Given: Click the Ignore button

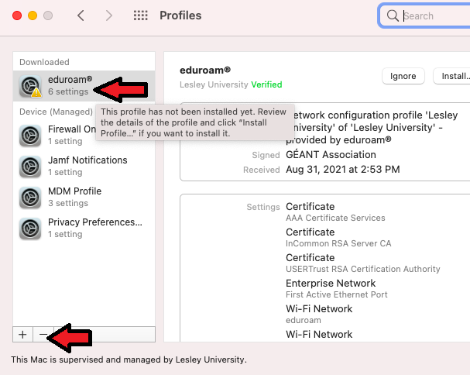Looking at the screenshot, I should pos(403,76).
